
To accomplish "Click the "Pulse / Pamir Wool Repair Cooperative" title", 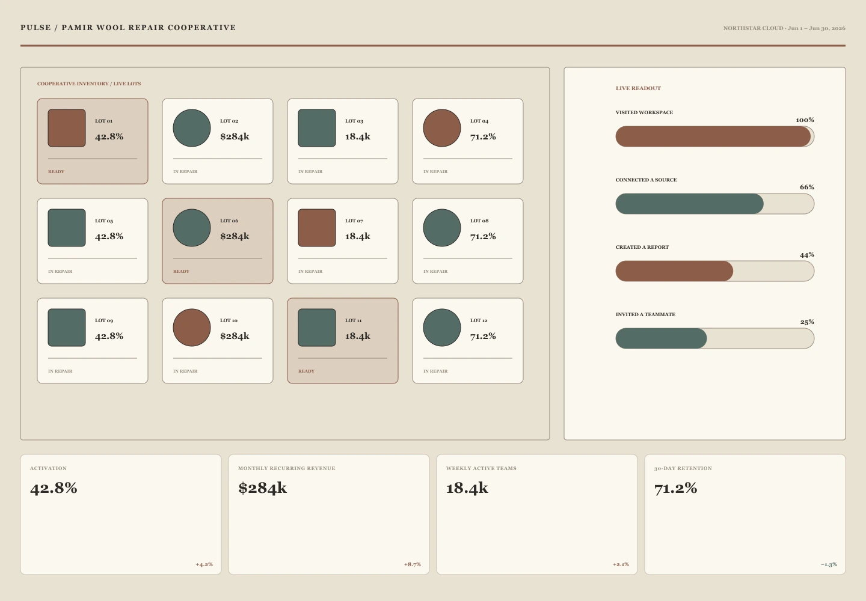I will coord(128,28).
